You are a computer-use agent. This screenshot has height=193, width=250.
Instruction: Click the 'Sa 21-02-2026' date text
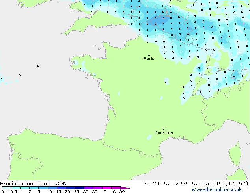(166, 184)
